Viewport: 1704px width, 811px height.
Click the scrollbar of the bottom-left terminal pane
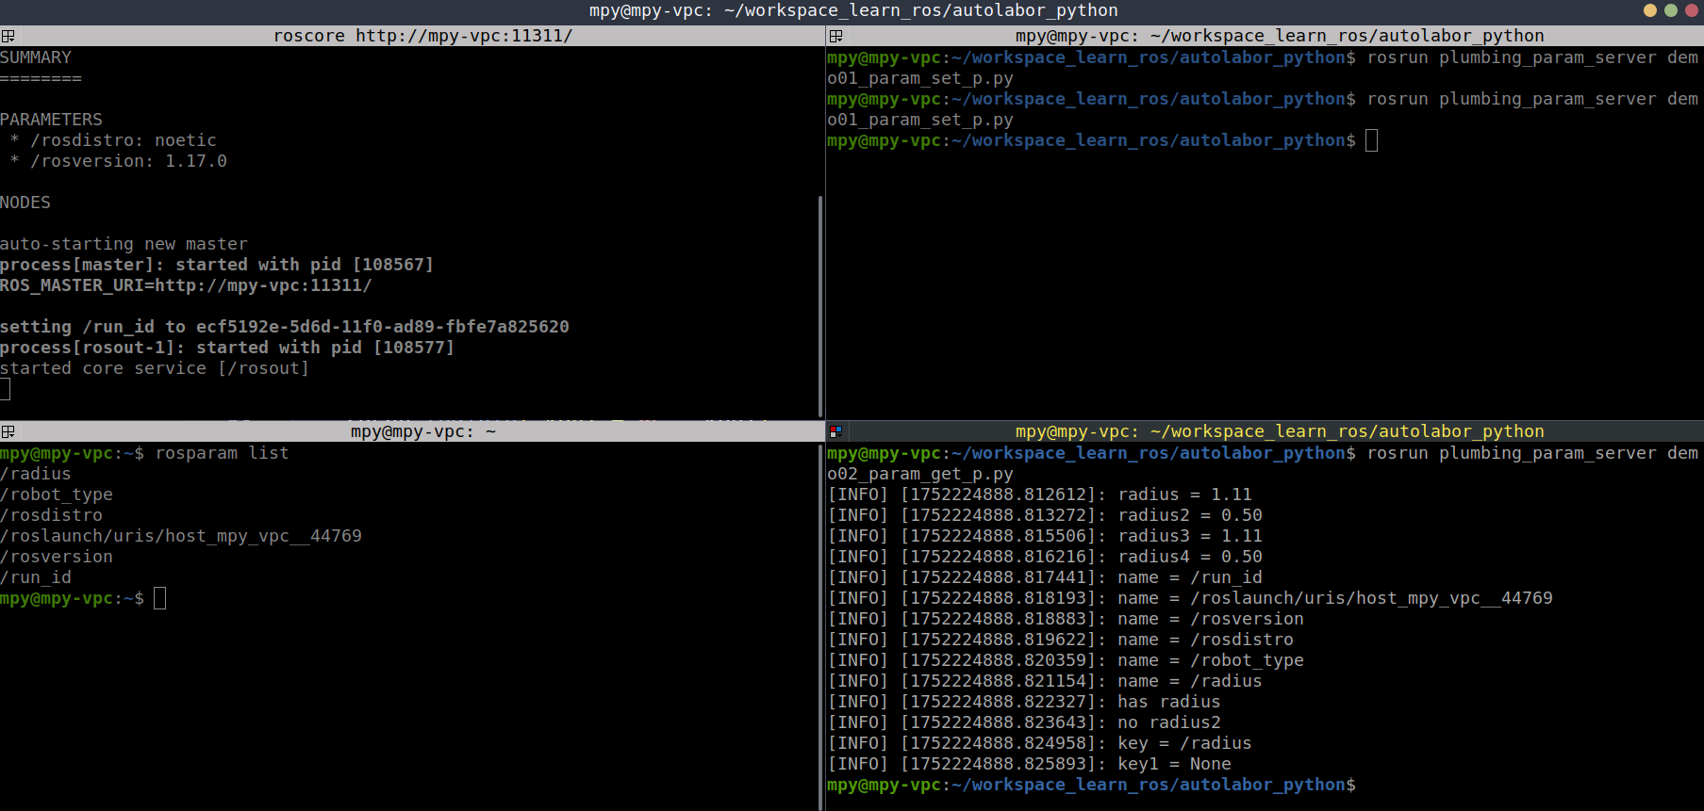click(820, 622)
